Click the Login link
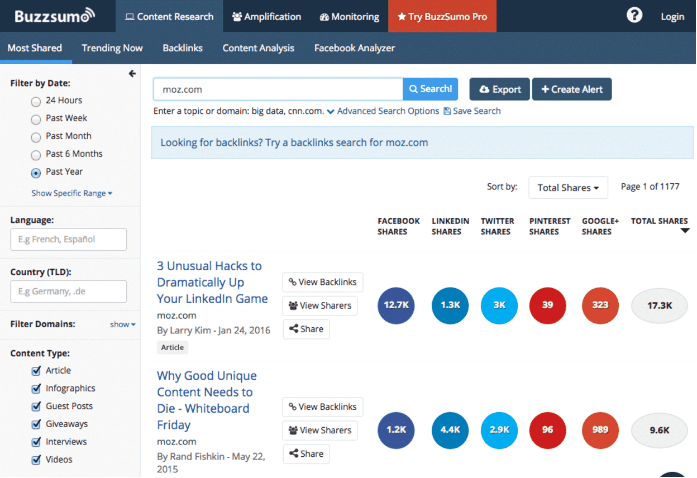The image size is (697, 478). coord(672,17)
